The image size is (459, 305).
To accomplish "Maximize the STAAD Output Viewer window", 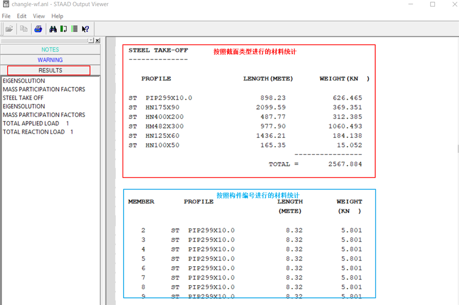I will [432, 5].
